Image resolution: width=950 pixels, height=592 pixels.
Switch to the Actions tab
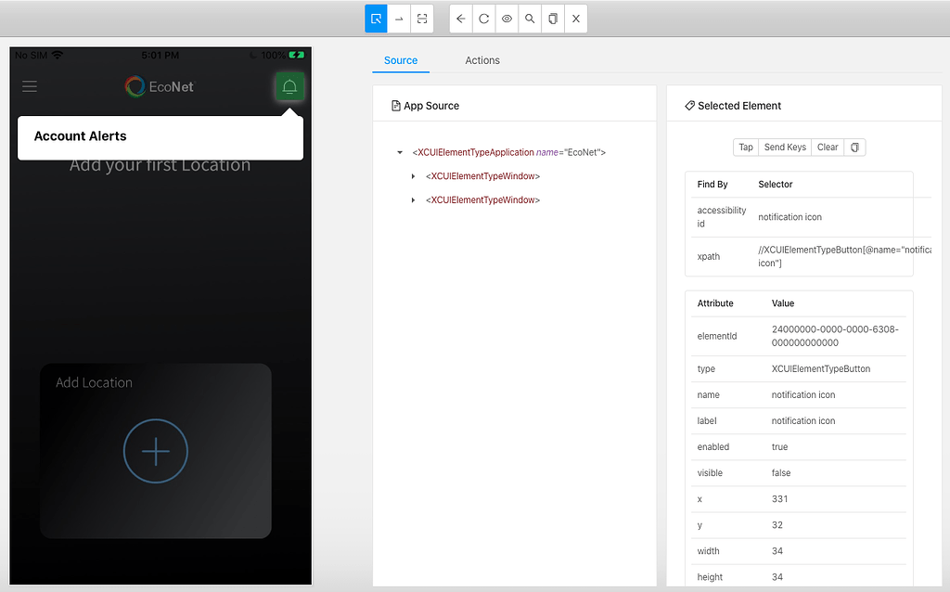tap(481, 60)
